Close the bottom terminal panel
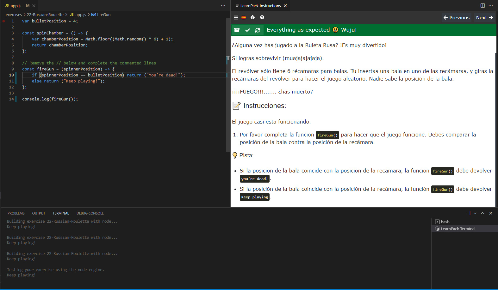The image size is (498, 290). tap(491, 213)
